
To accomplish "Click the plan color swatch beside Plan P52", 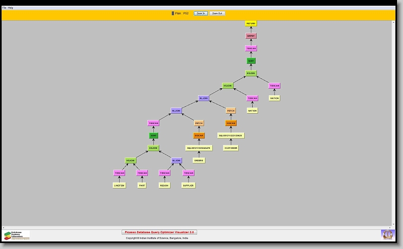I will pyautogui.click(x=173, y=13).
